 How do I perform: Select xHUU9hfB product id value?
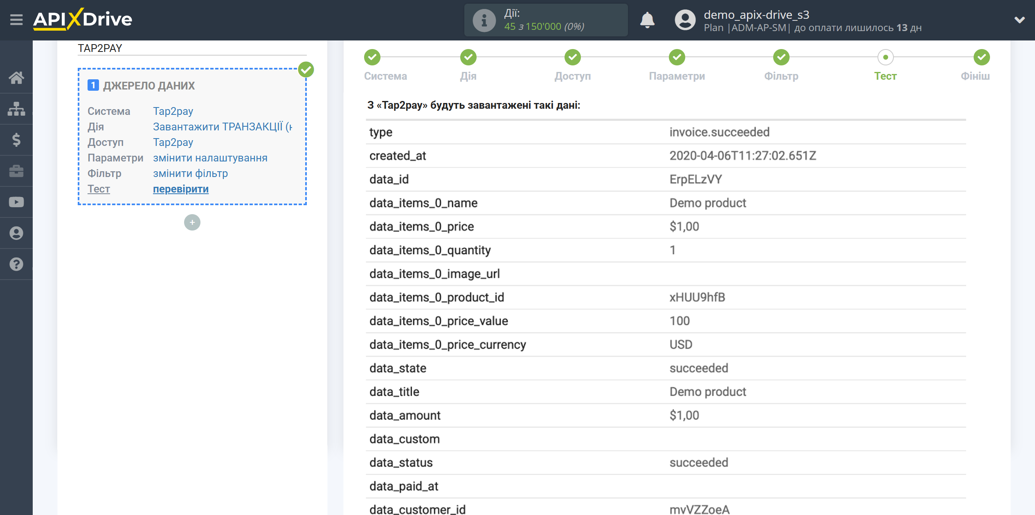(697, 298)
